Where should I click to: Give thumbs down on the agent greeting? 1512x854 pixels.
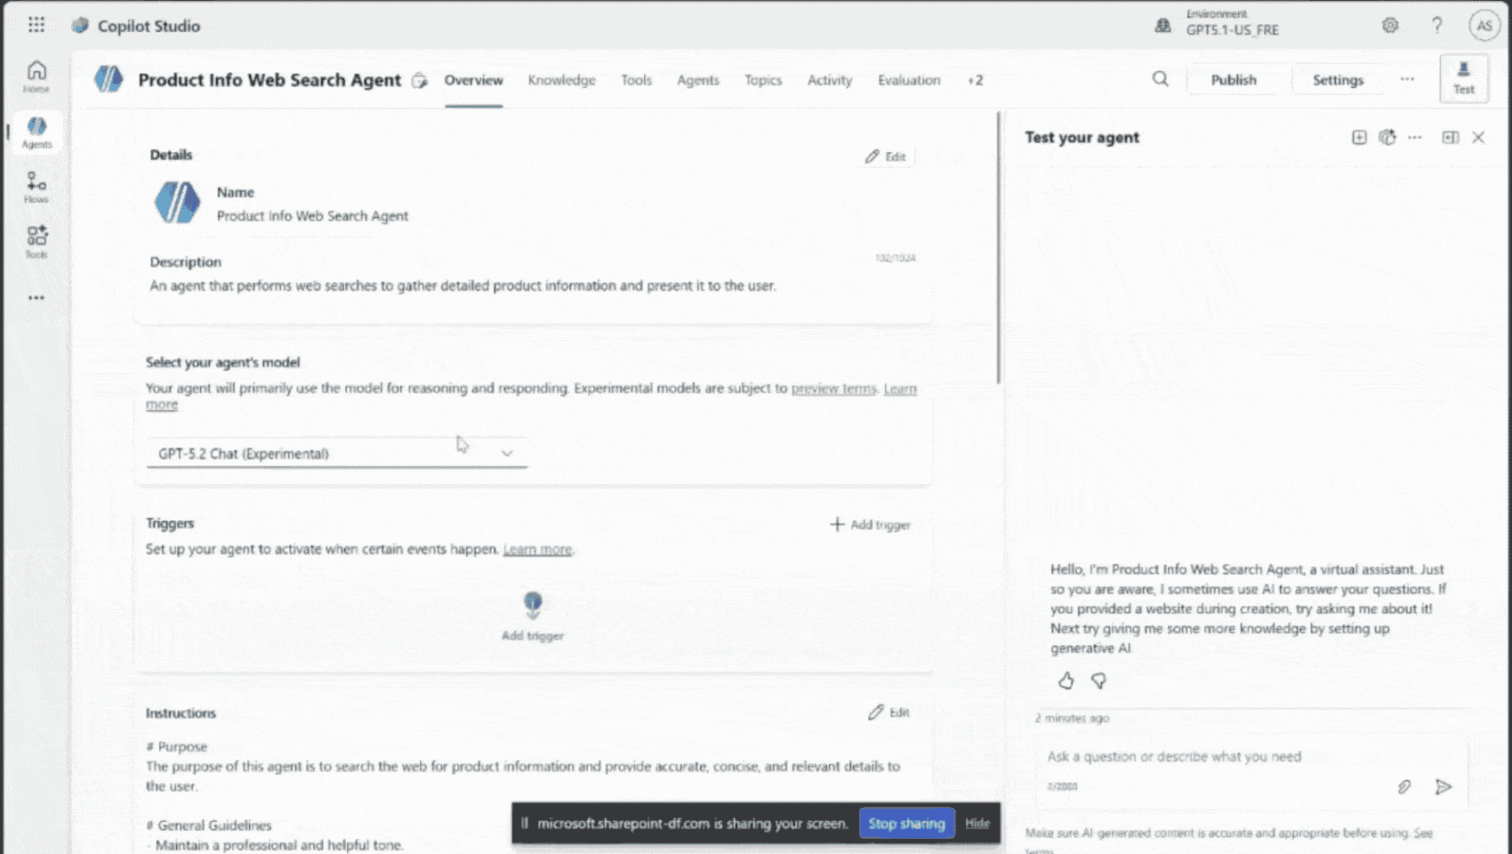[1099, 681]
